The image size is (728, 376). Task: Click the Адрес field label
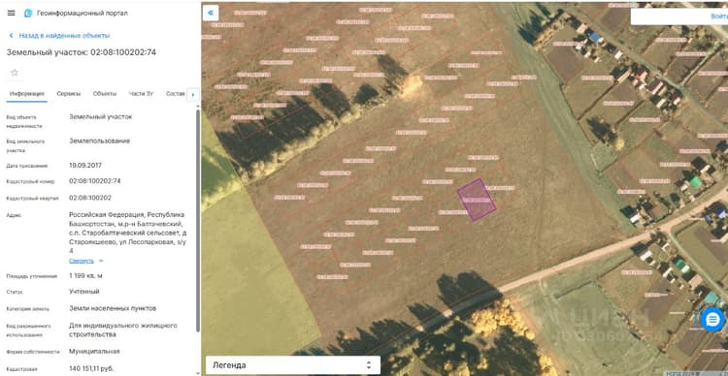coord(14,215)
